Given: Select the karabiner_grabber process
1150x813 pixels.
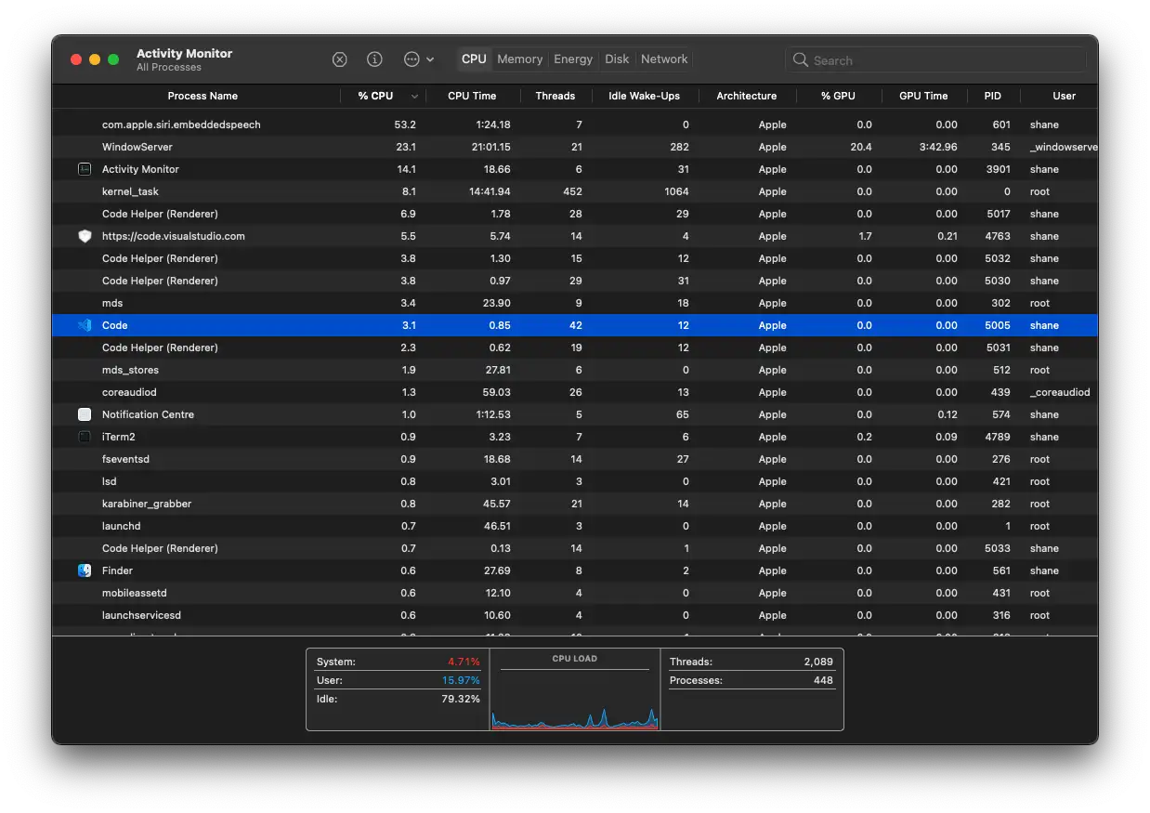Looking at the screenshot, I should (575, 504).
